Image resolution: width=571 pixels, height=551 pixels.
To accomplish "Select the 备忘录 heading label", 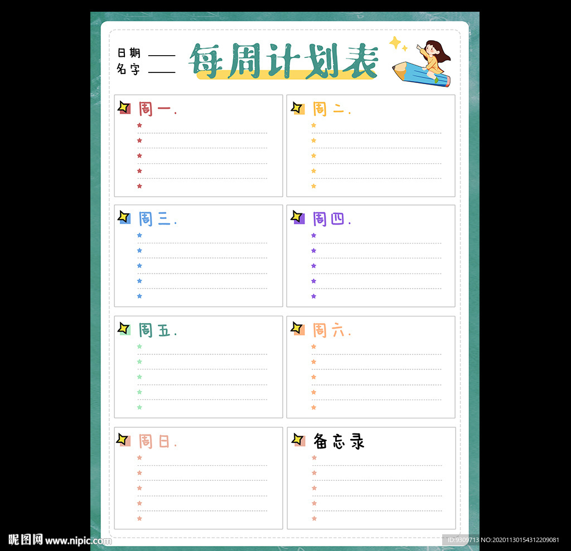I will point(338,441).
